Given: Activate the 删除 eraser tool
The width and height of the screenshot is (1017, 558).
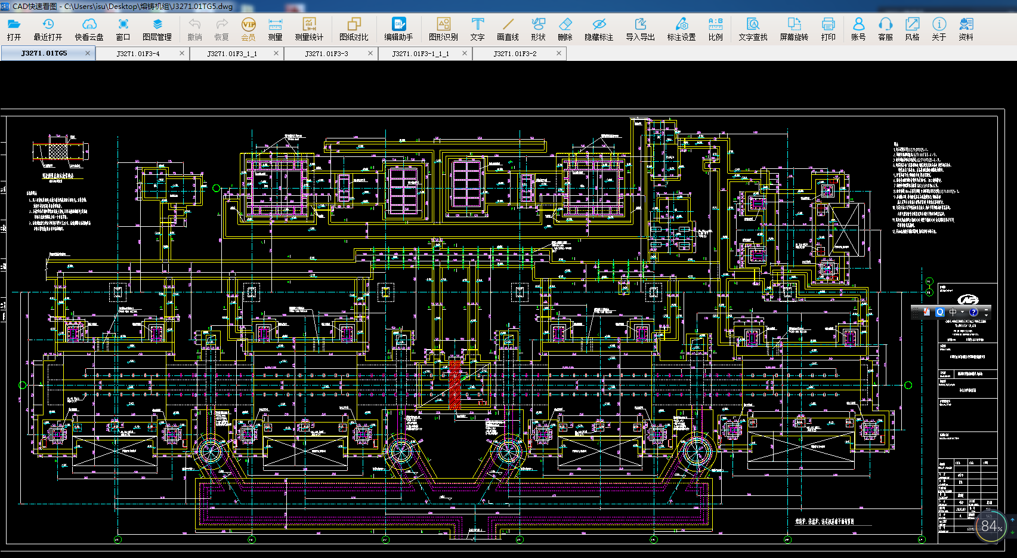Looking at the screenshot, I should (x=565, y=29).
